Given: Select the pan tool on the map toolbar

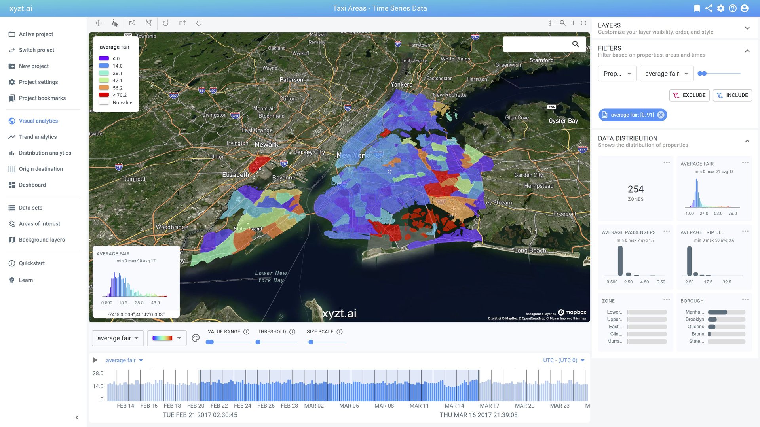Looking at the screenshot, I should coord(98,23).
